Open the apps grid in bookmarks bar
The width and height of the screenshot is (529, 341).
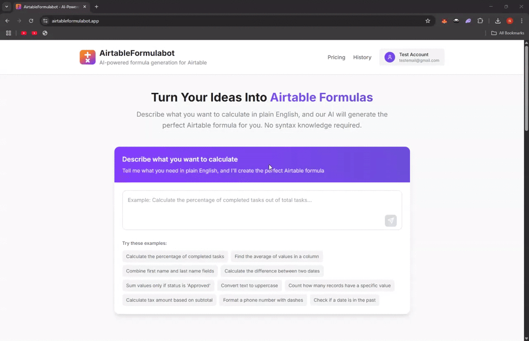click(8, 33)
